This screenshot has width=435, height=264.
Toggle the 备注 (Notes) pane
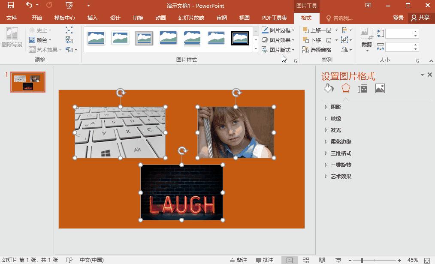(241, 260)
